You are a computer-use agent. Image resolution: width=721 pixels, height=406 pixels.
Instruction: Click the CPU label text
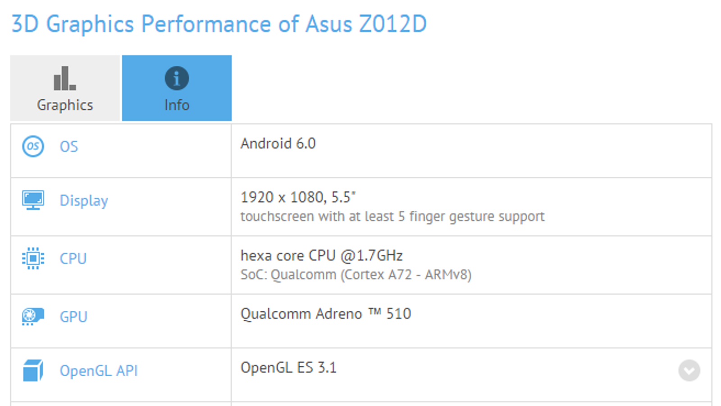coord(73,258)
